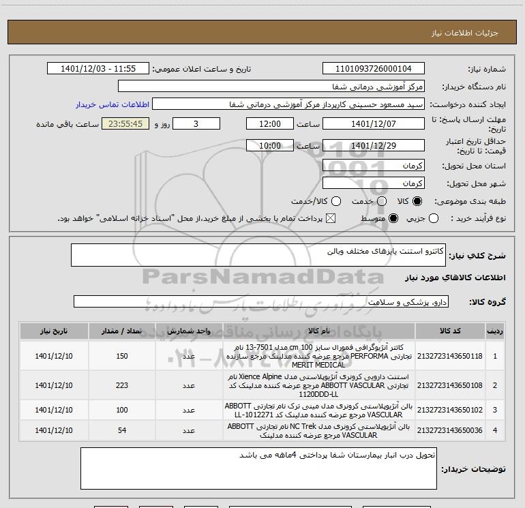Click quantity 54 in row 4
The height and width of the screenshot is (508, 525).
(x=122, y=430)
